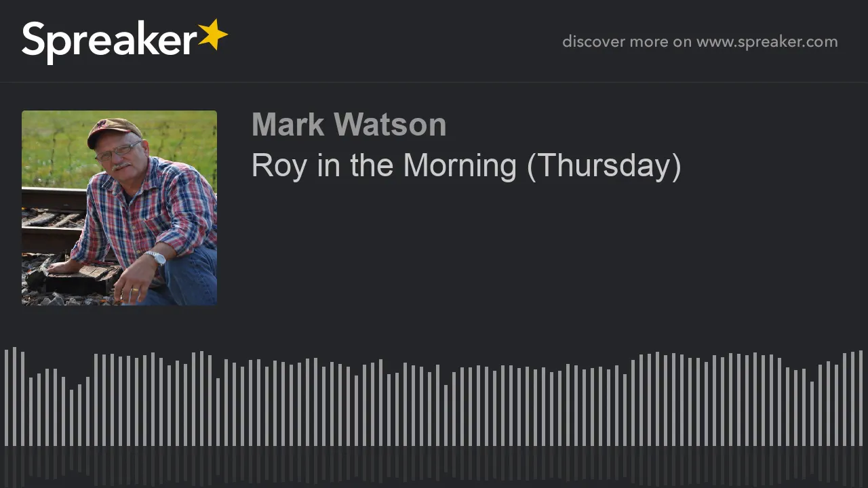Open the Mark Watson author name
868x488 pixels.
pos(349,125)
